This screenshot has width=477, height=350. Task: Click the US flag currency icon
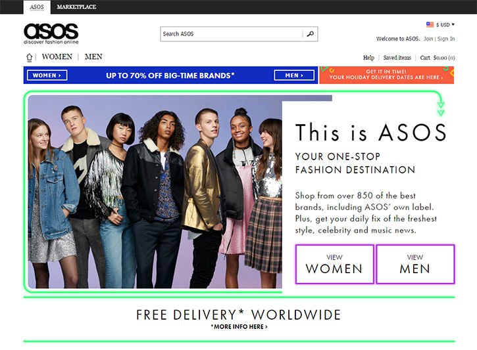430,24
